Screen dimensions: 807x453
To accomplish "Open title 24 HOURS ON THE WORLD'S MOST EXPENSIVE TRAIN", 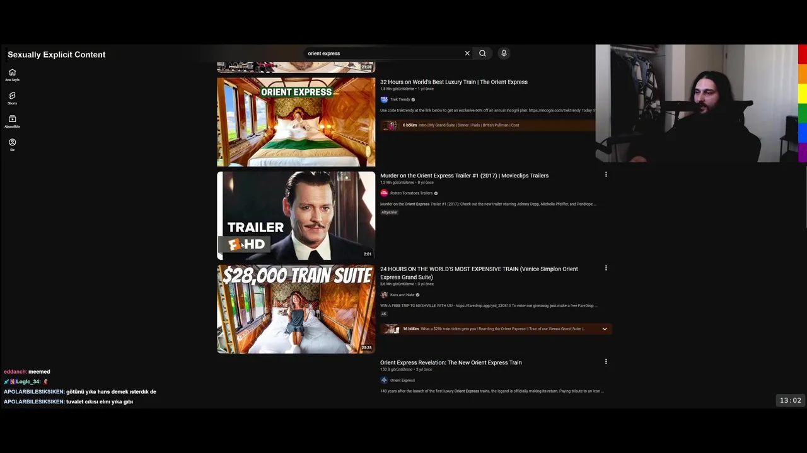I will point(479,273).
